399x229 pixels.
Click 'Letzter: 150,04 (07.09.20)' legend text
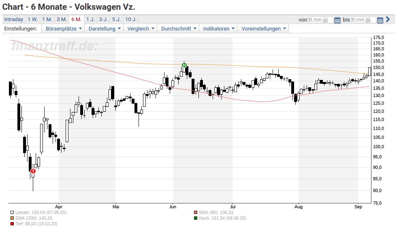41,212
